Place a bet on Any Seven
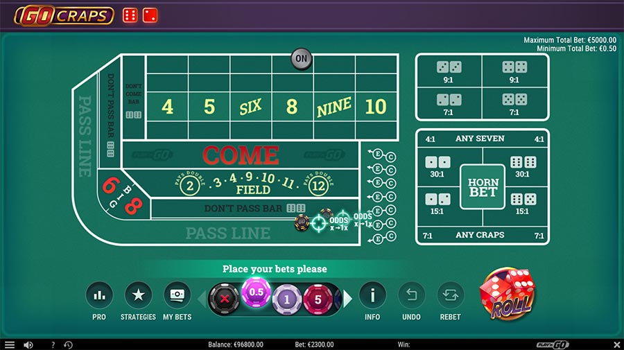This screenshot has height=350, width=624. pos(480,139)
